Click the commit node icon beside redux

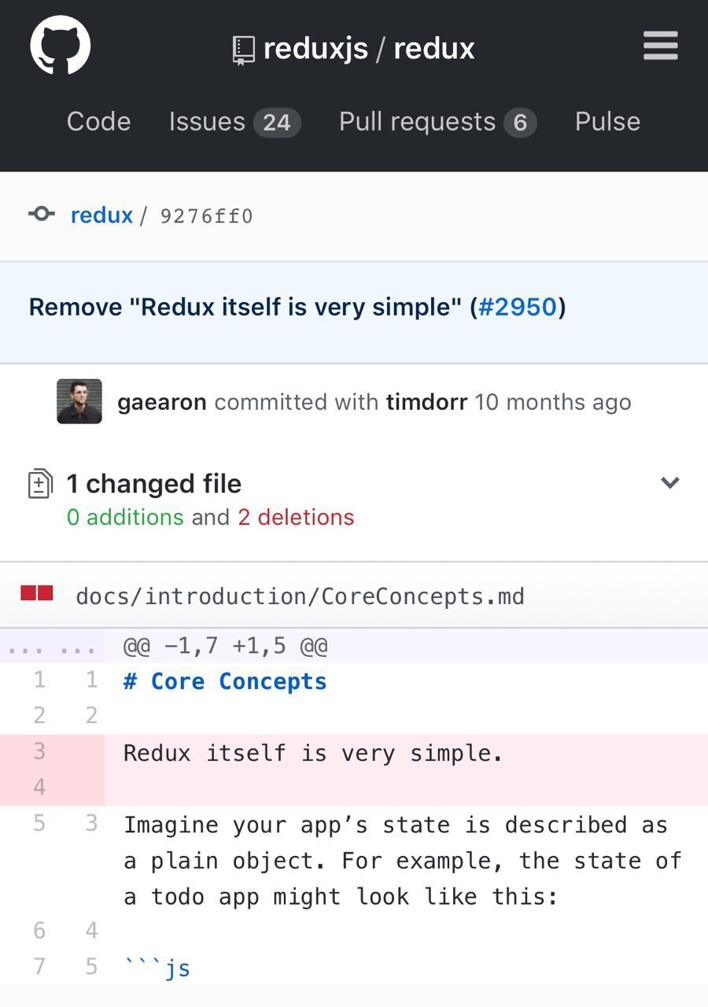pyautogui.click(x=41, y=214)
